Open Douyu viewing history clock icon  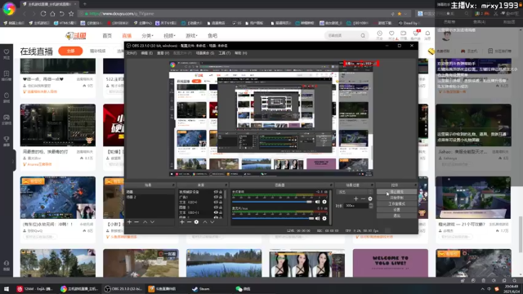tap(379, 33)
